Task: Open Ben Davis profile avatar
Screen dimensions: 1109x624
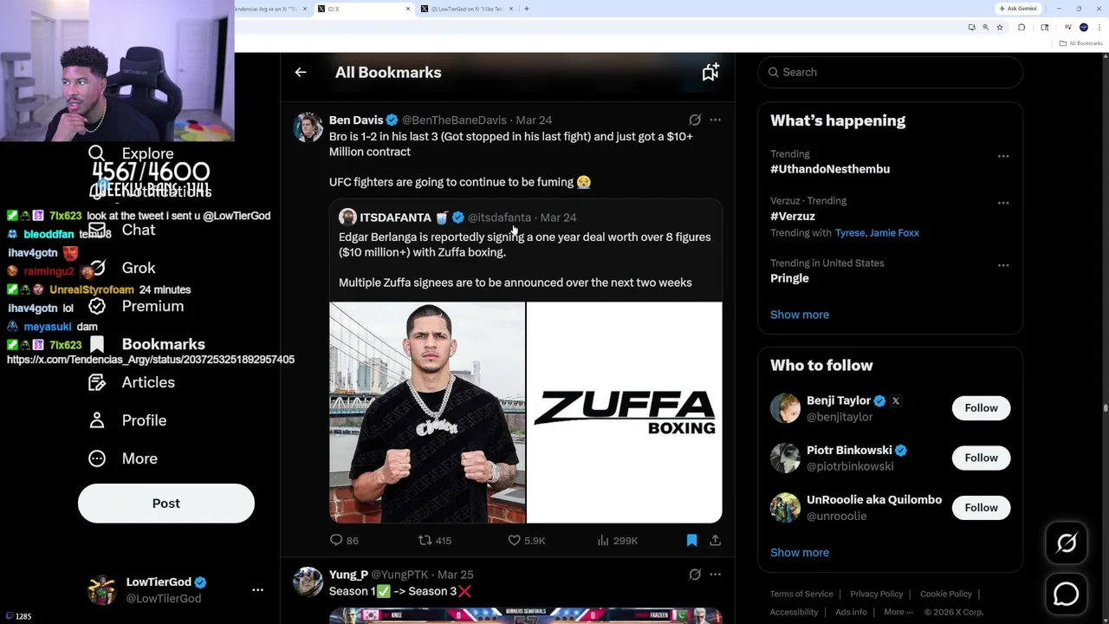Action: 308,127
